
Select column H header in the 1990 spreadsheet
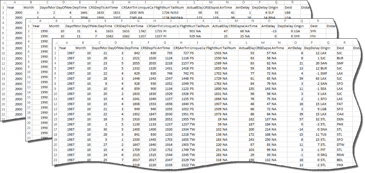(154, 21)
